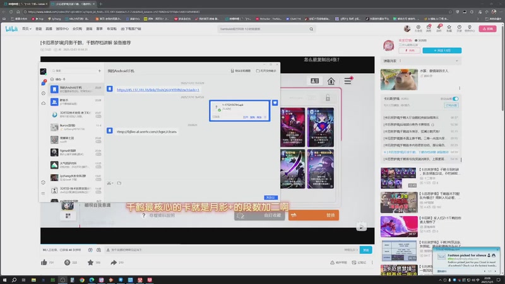This screenshot has width=505, height=284.
Task: Click the hyperlink in the chat window
Action: coord(158,90)
